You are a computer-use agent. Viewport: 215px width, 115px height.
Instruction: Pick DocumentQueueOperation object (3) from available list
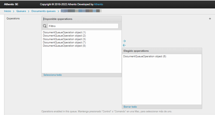click(64, 39)
